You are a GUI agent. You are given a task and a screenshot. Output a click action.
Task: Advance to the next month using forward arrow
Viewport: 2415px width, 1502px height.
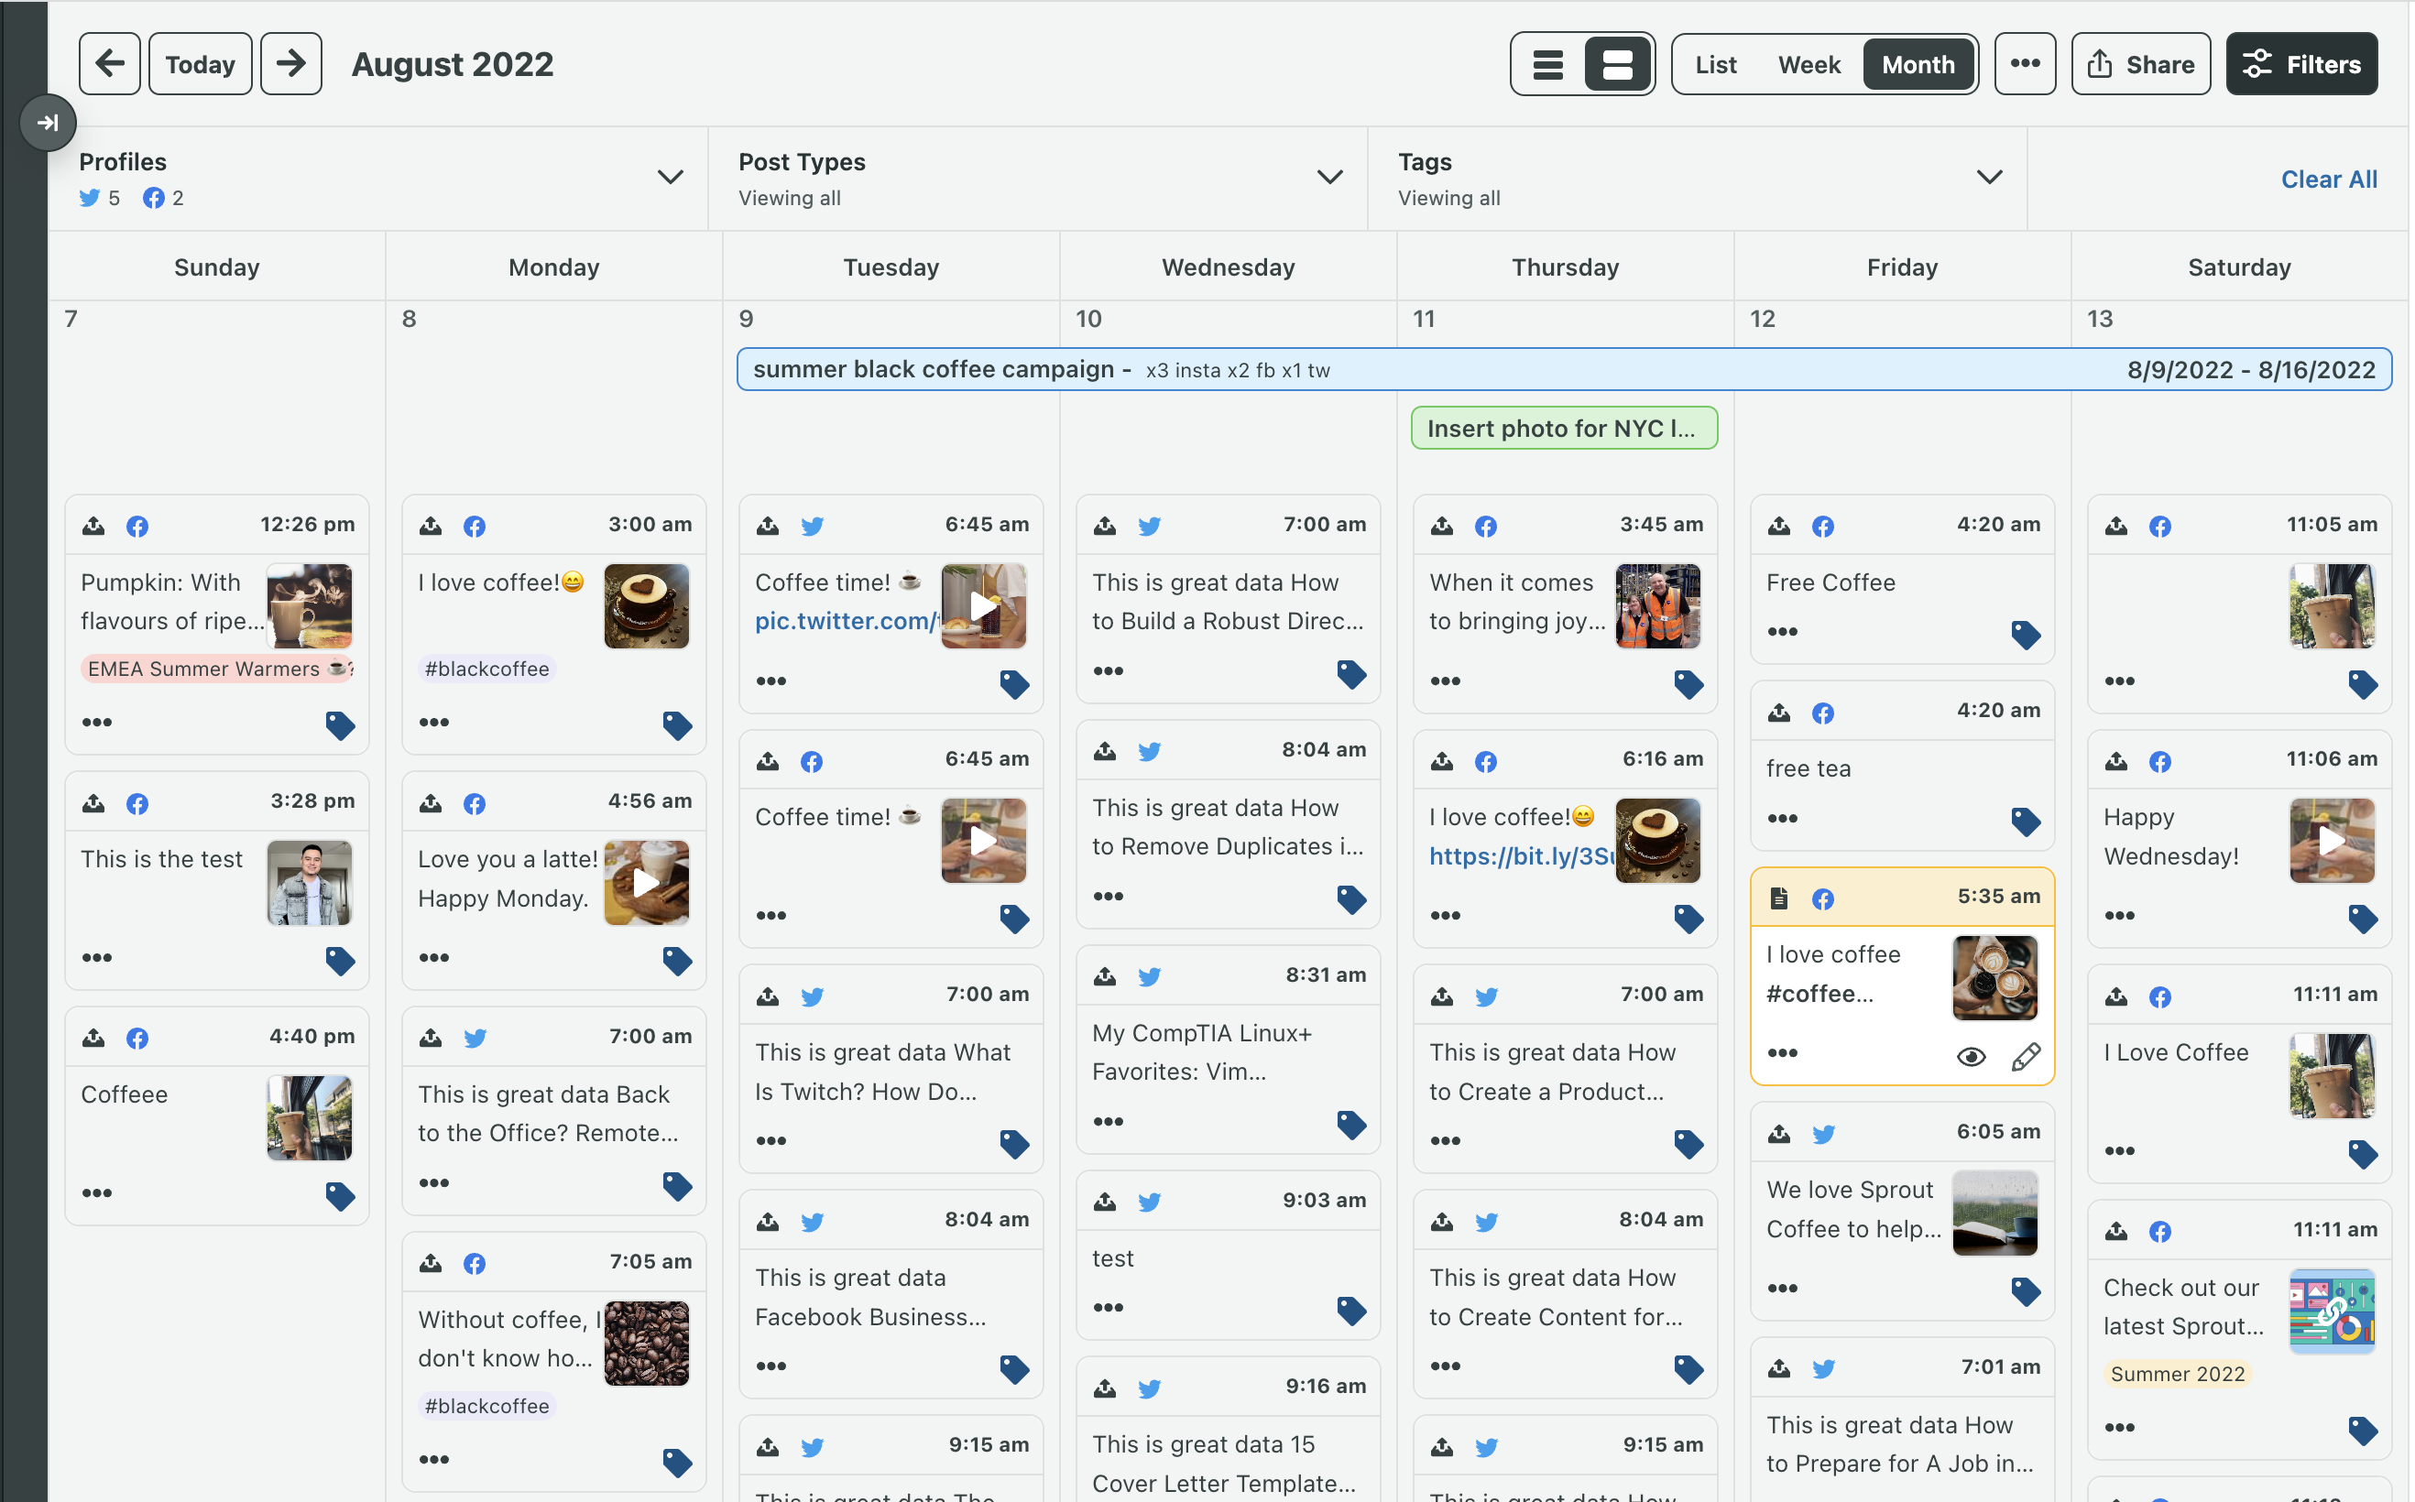[x=290, y=63]
